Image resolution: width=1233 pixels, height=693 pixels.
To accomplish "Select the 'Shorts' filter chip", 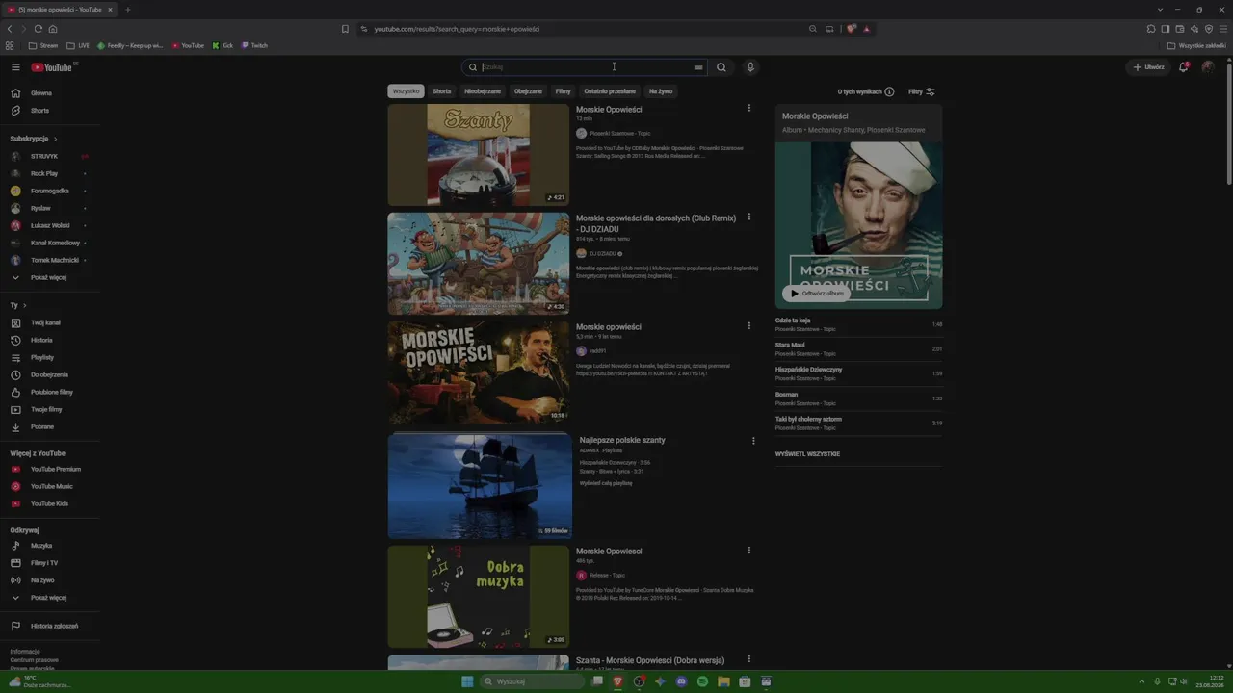I will 442,91.
